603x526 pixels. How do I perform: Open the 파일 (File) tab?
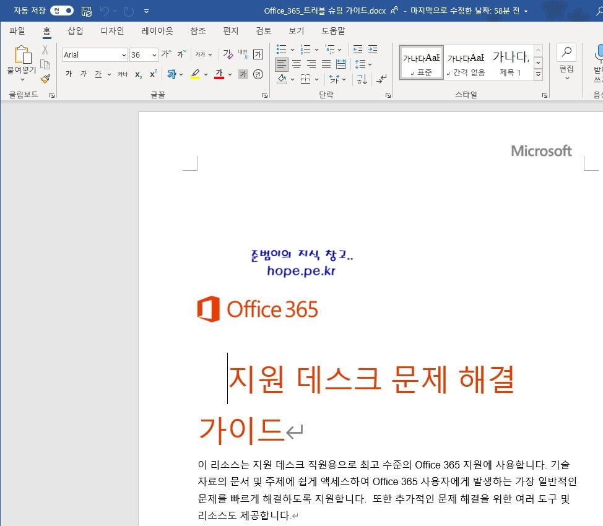(x=17, y=31)
